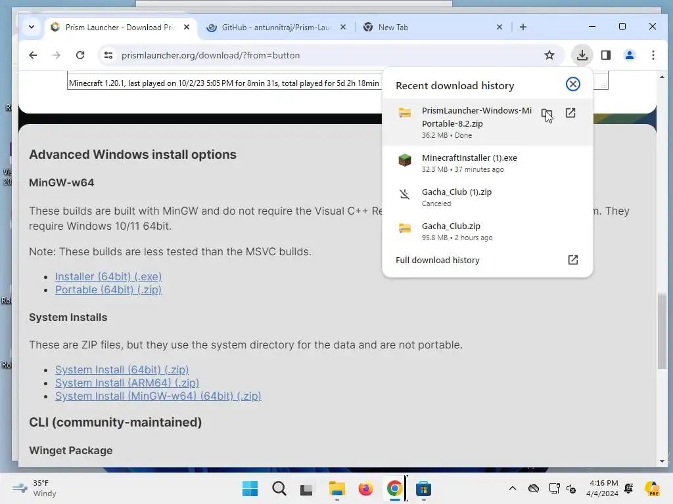Expand the system tray hidden icons chevron
The height and width of the screenshot is (504, 673).
513,488
